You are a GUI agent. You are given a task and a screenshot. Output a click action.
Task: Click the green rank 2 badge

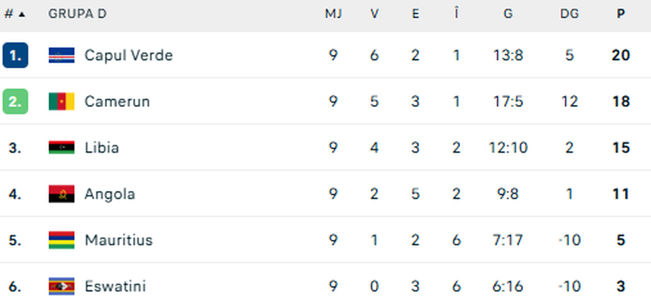click(15, 101)
